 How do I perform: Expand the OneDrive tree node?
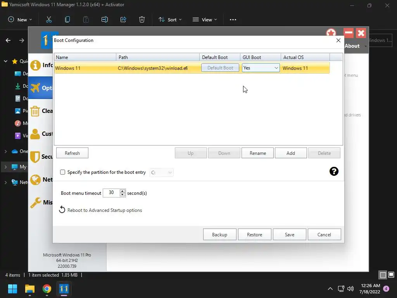5,151
